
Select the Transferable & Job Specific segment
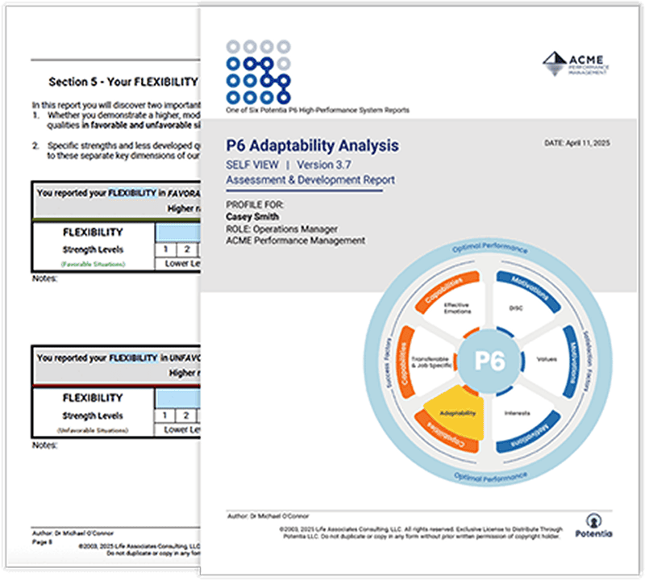431,362
